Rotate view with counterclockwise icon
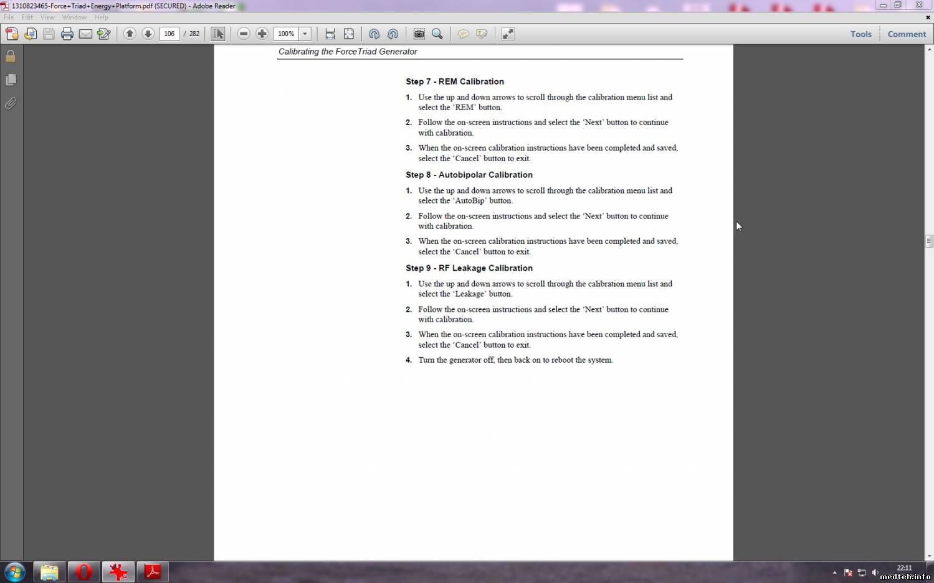Viewport: 934px width, 583px height. 374,34
